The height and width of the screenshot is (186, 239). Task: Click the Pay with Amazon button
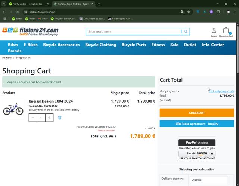point(197,153)
